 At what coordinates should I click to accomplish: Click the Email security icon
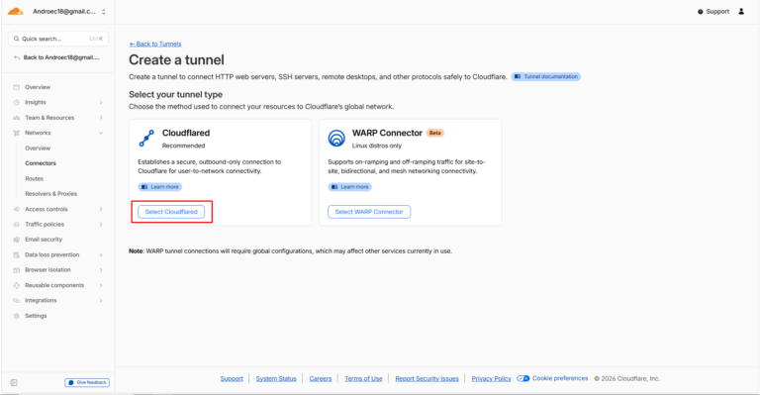17,240
